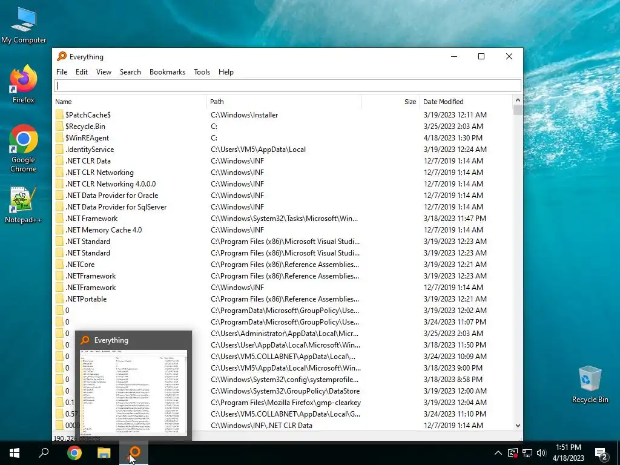Screen dimensions: 620x465
Task: Select the .NET CLR Data folder icon
Action: [x=59, y=161]
